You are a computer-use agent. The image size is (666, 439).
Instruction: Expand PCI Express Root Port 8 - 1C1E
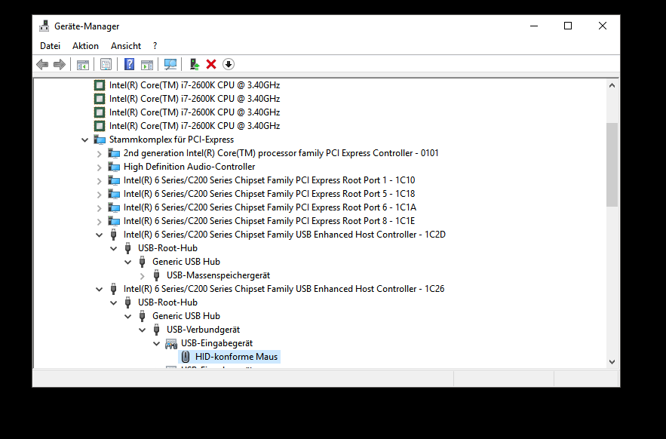[99, 222]
